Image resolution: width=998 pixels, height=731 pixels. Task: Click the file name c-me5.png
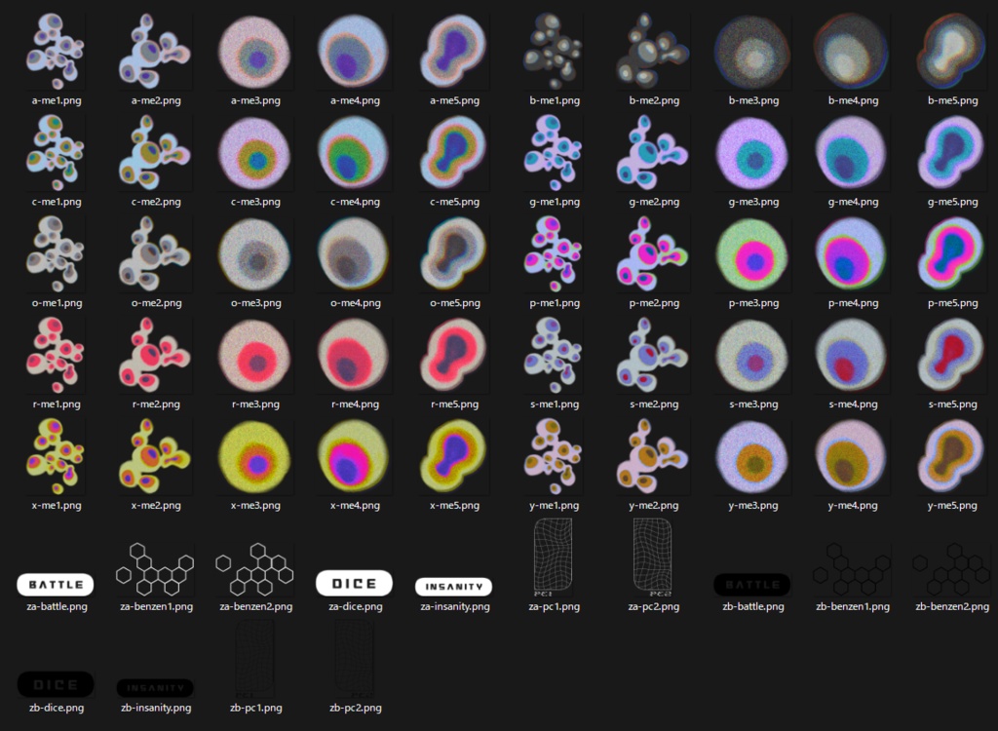455,202
